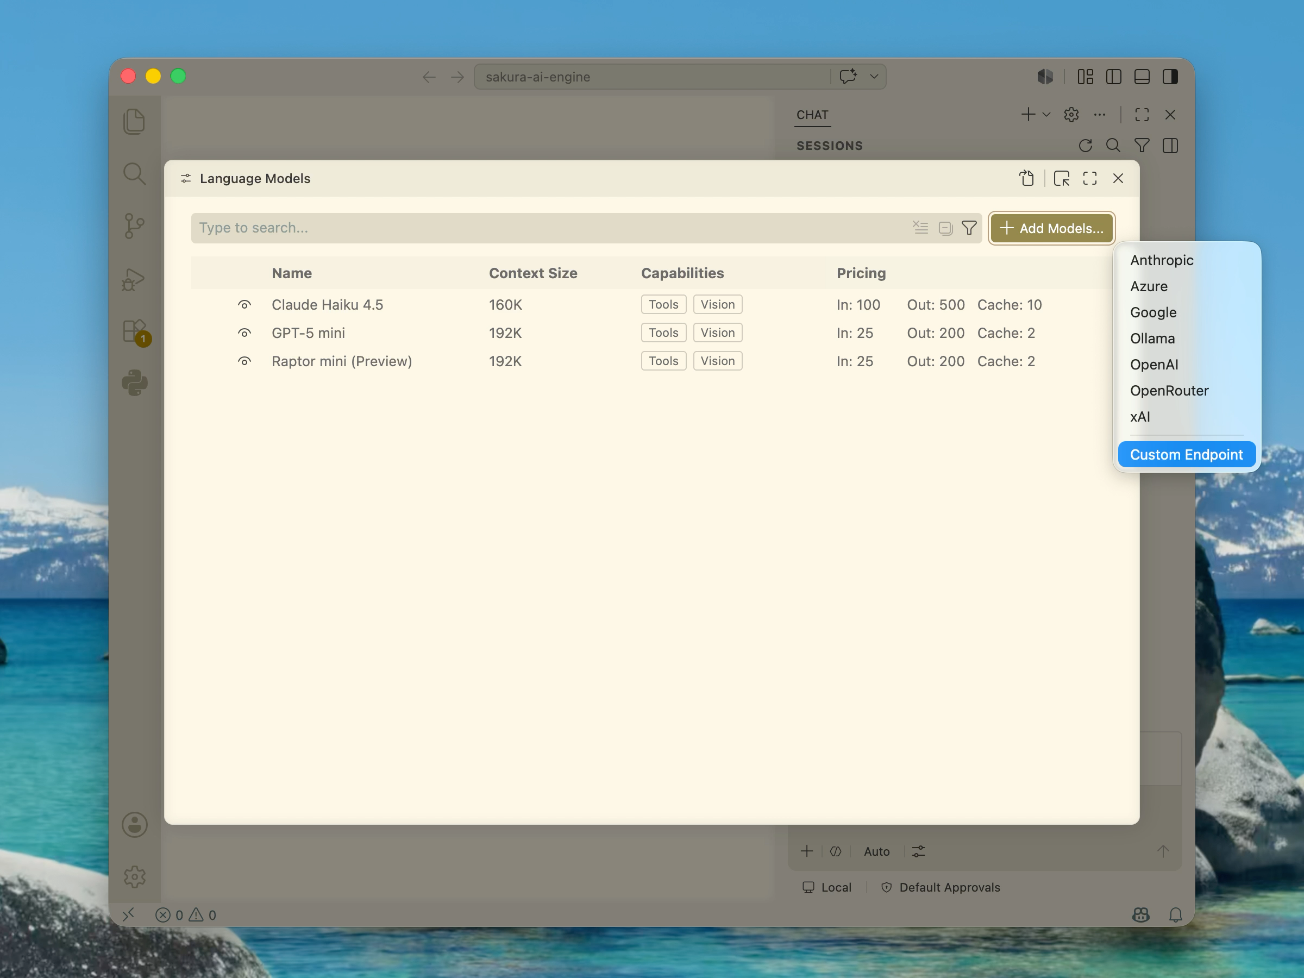Open the models filter funnel in search bar
The image size is (1304, 978).
[969, 228]
